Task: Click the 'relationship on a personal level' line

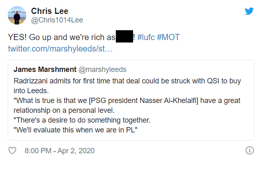Action: (x=64, y=110)
